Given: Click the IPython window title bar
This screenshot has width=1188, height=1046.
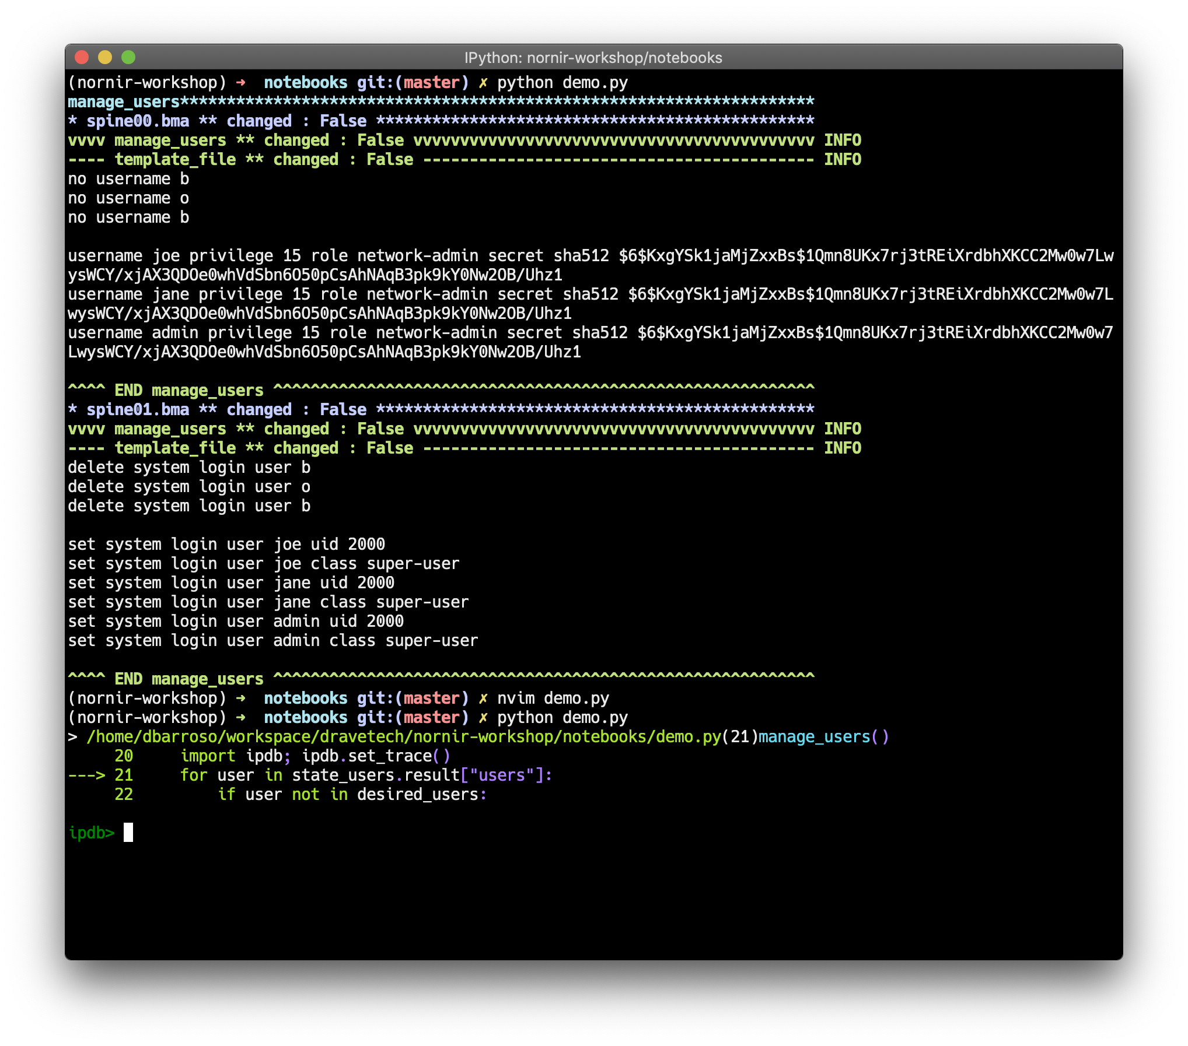Looking at the screenshot, I should coord(594,58).
